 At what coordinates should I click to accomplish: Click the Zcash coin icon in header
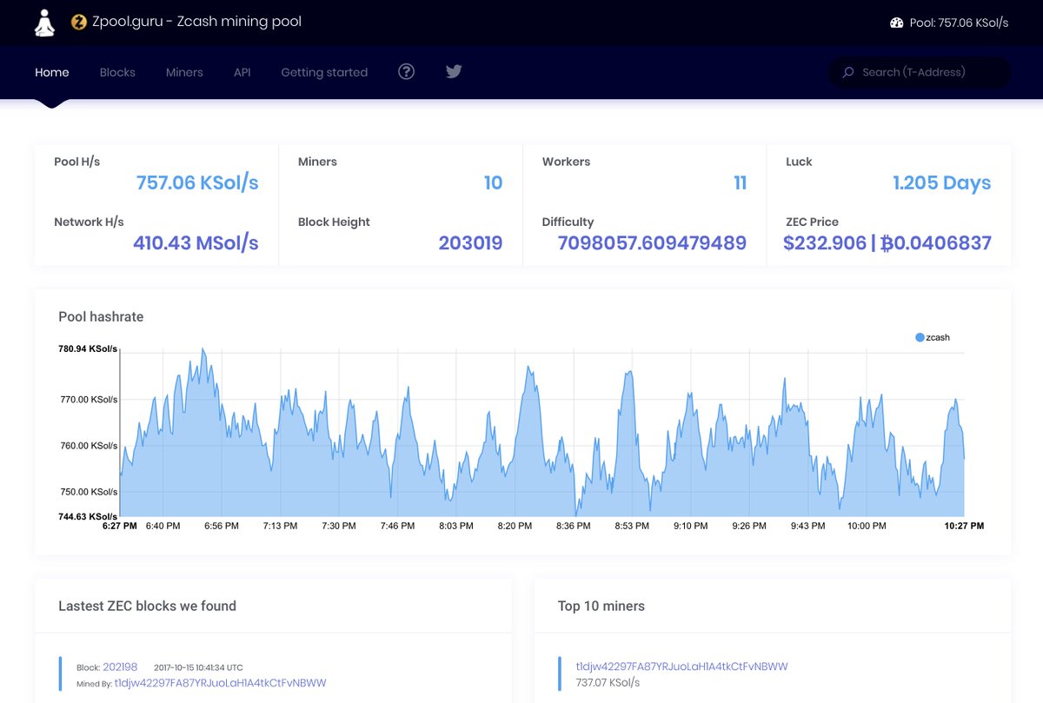click(79, 23)
